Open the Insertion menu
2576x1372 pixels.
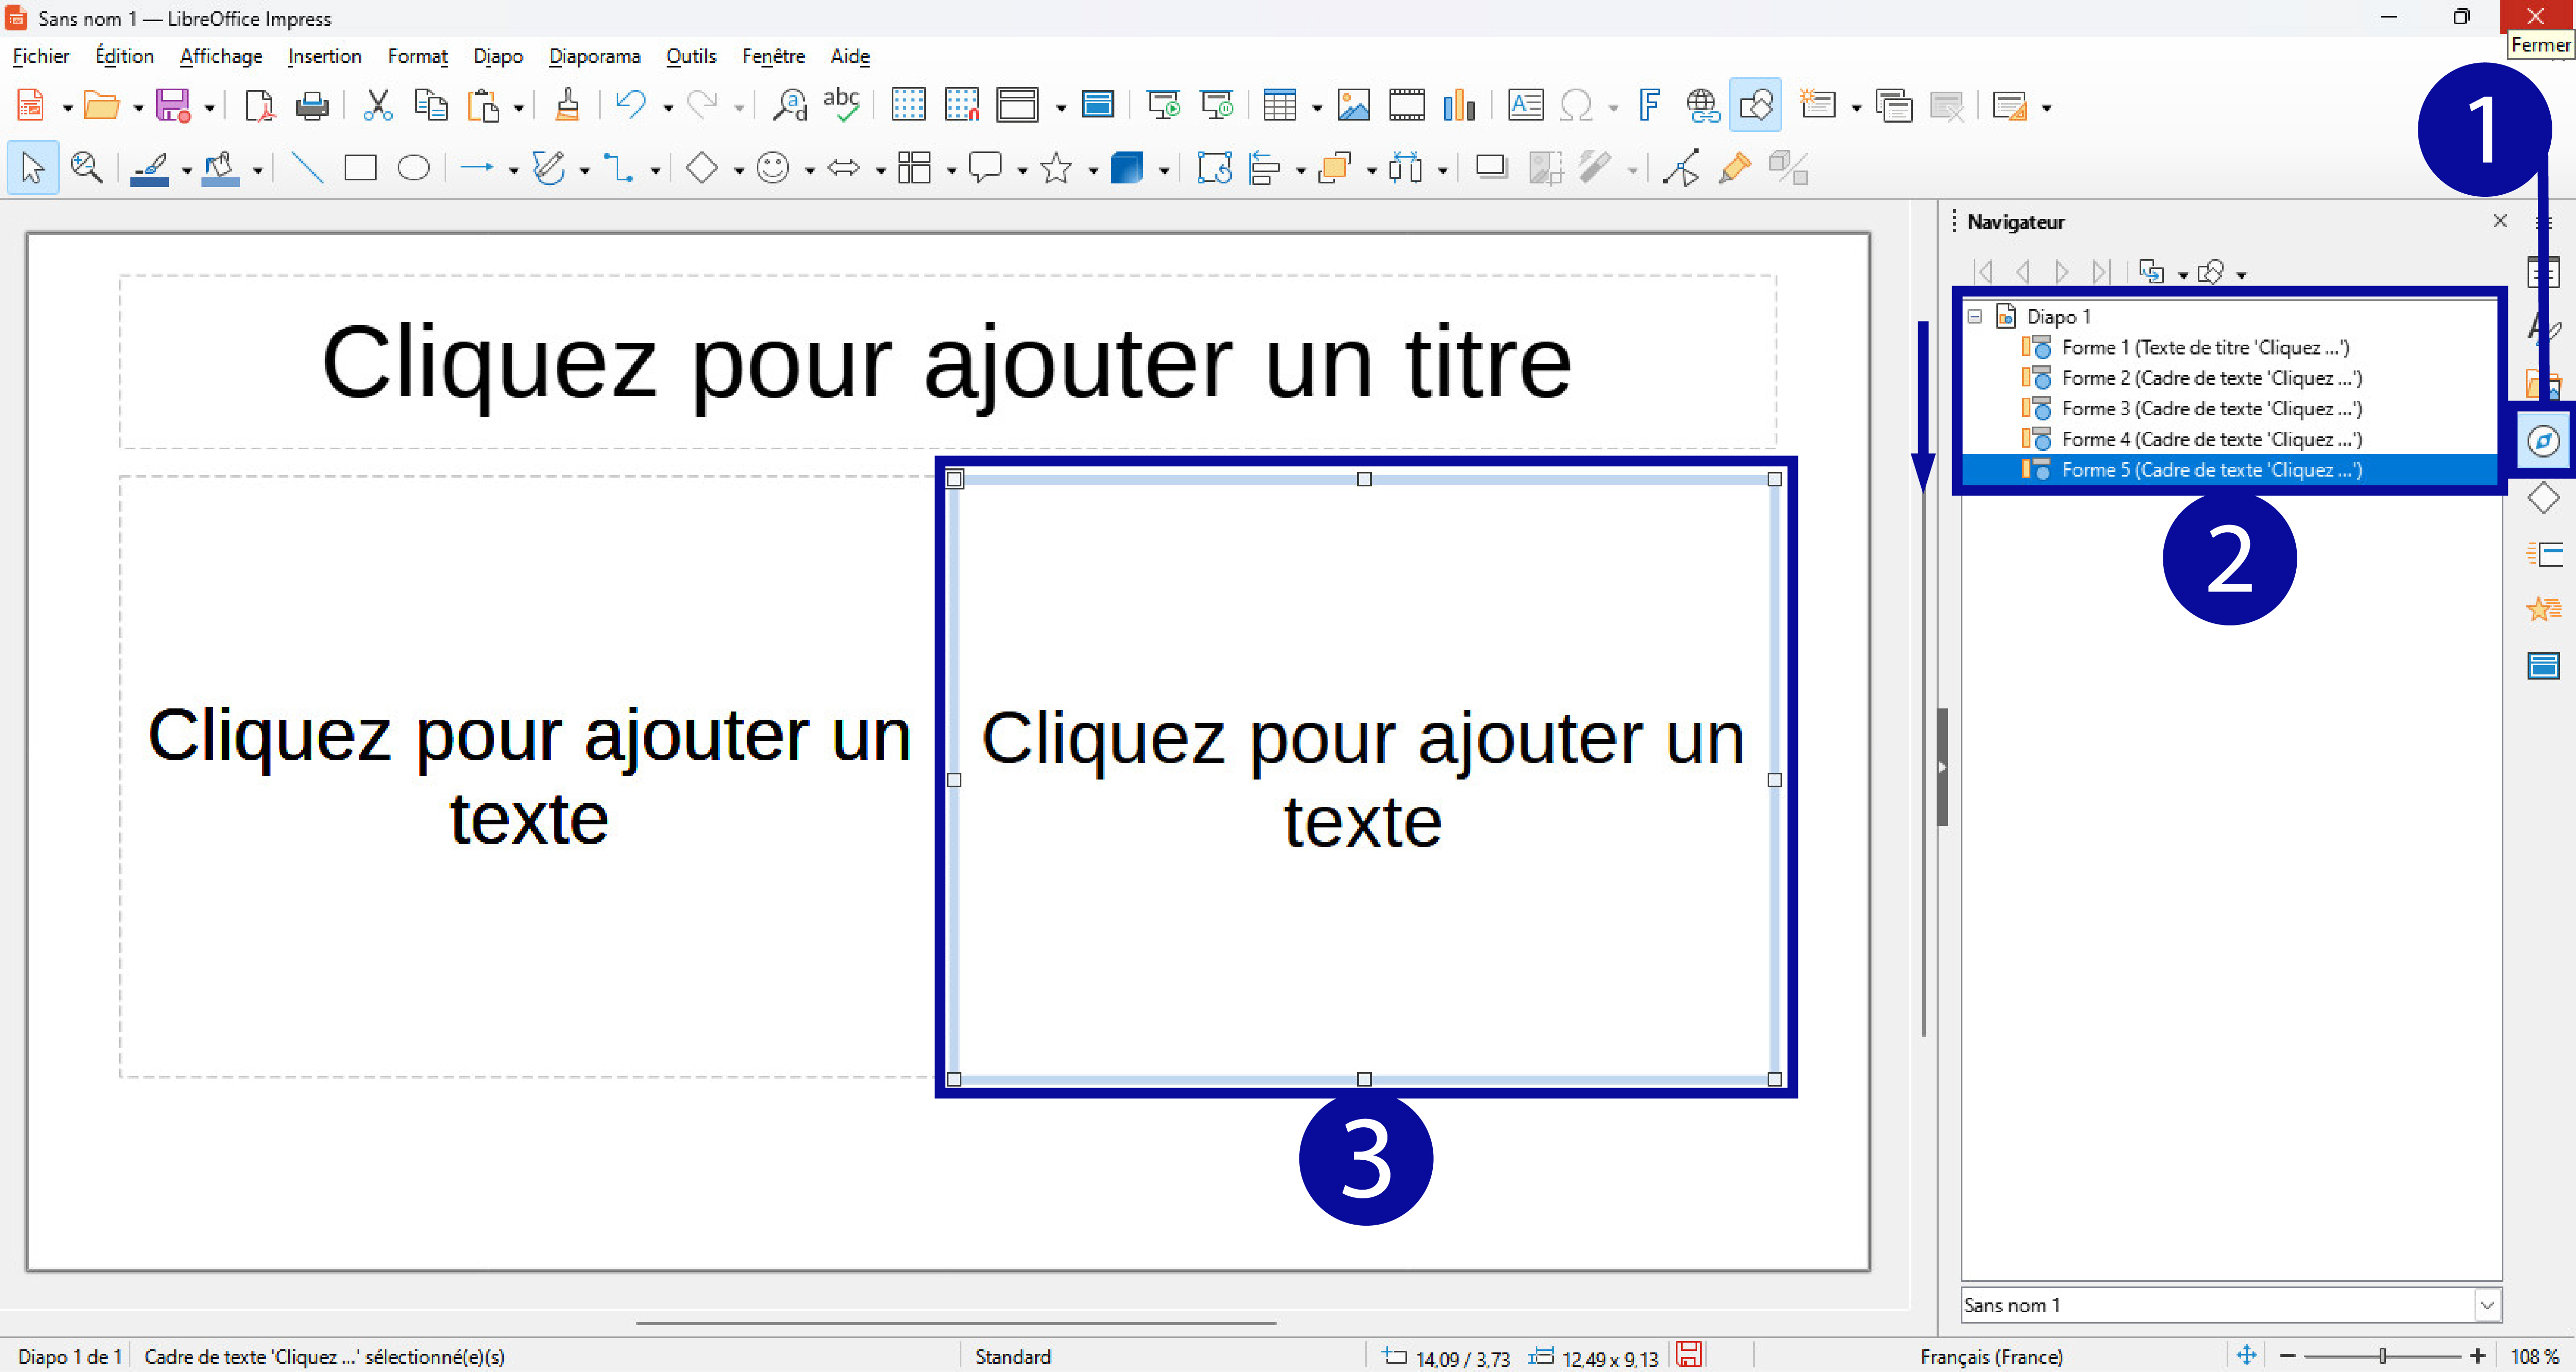pyautogui.click(x=324, y=56)
